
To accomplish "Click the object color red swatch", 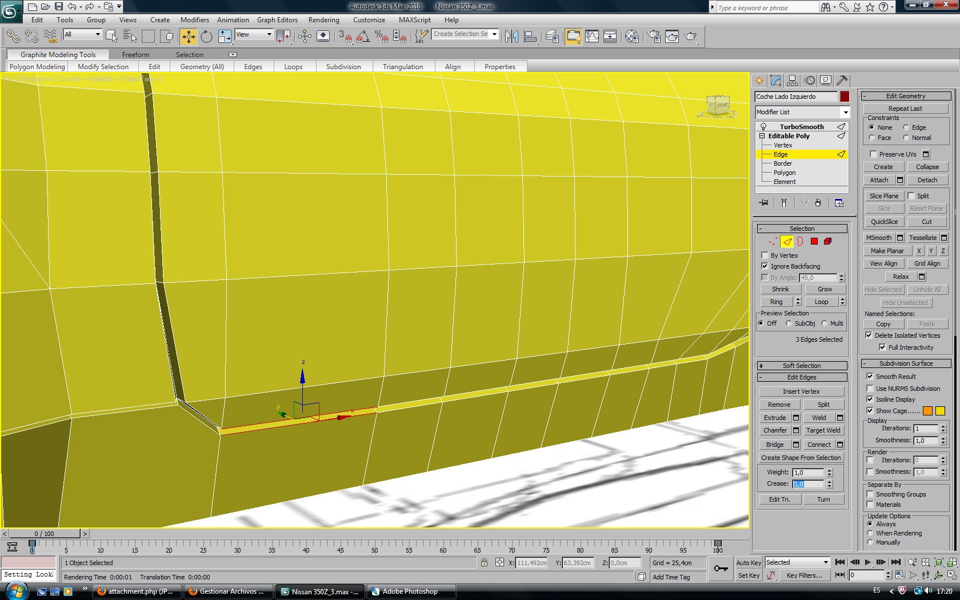I will (845, 97).
